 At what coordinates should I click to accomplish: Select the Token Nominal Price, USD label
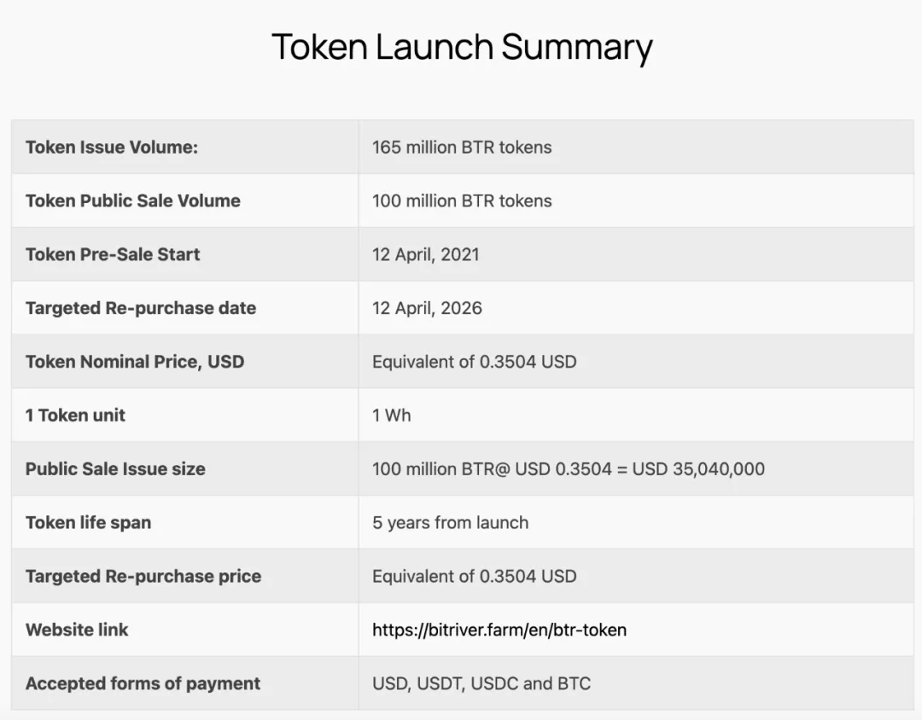click(135, 362)
